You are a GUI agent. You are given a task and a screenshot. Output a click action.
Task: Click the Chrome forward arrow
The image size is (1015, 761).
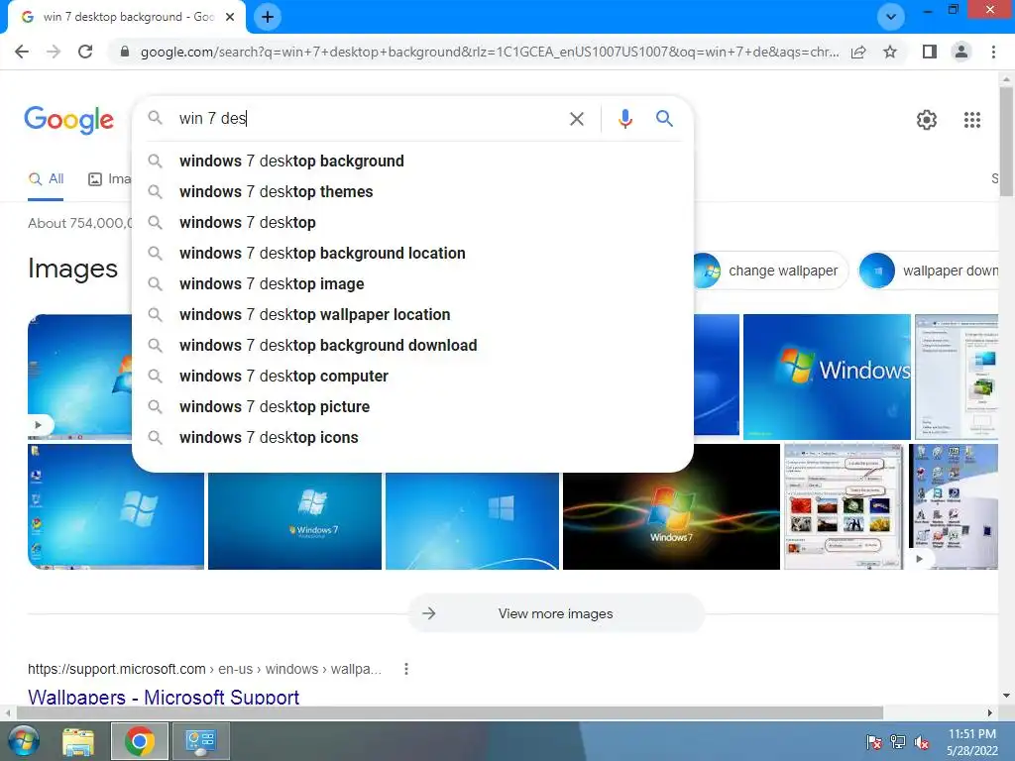click(54, 52)
